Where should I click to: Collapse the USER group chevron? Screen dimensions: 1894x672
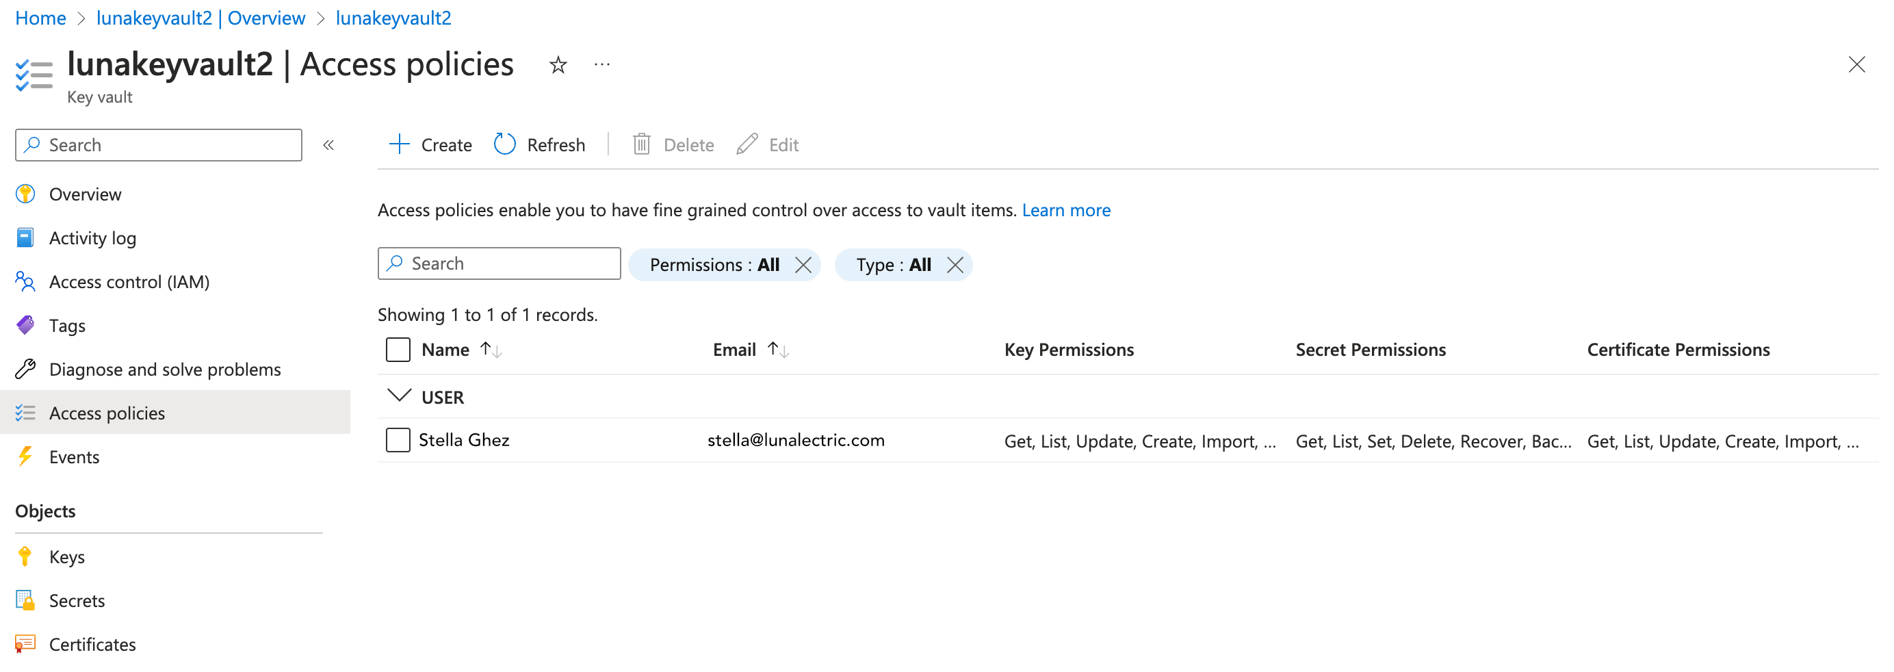398,396
